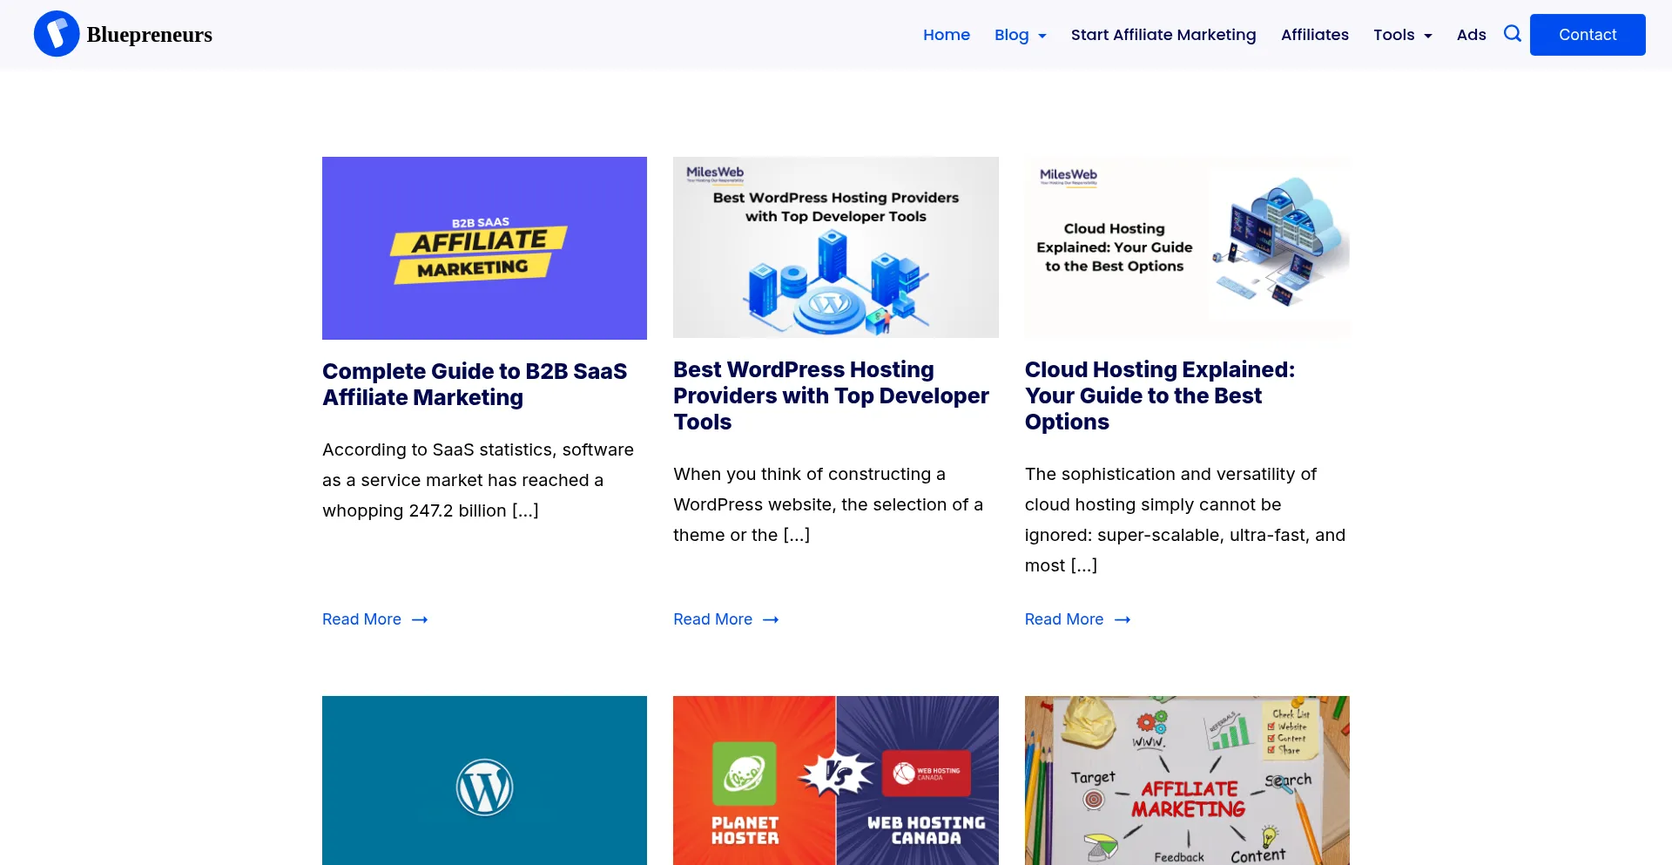
Task: Click the arrow icon after Cloud Hosting Read More
Action: (1122, 619)
